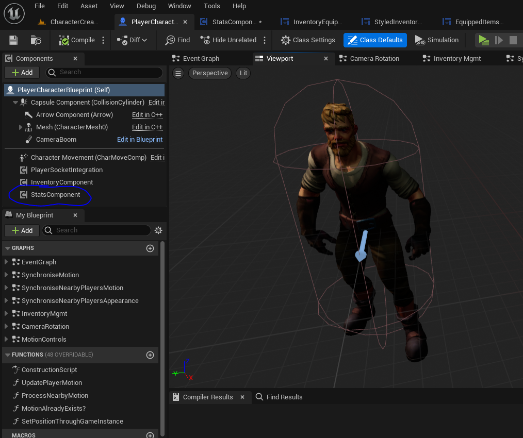
Task: Expand the Mesh (CharacterMesh0) row
Action: click(x=20, y=127)
